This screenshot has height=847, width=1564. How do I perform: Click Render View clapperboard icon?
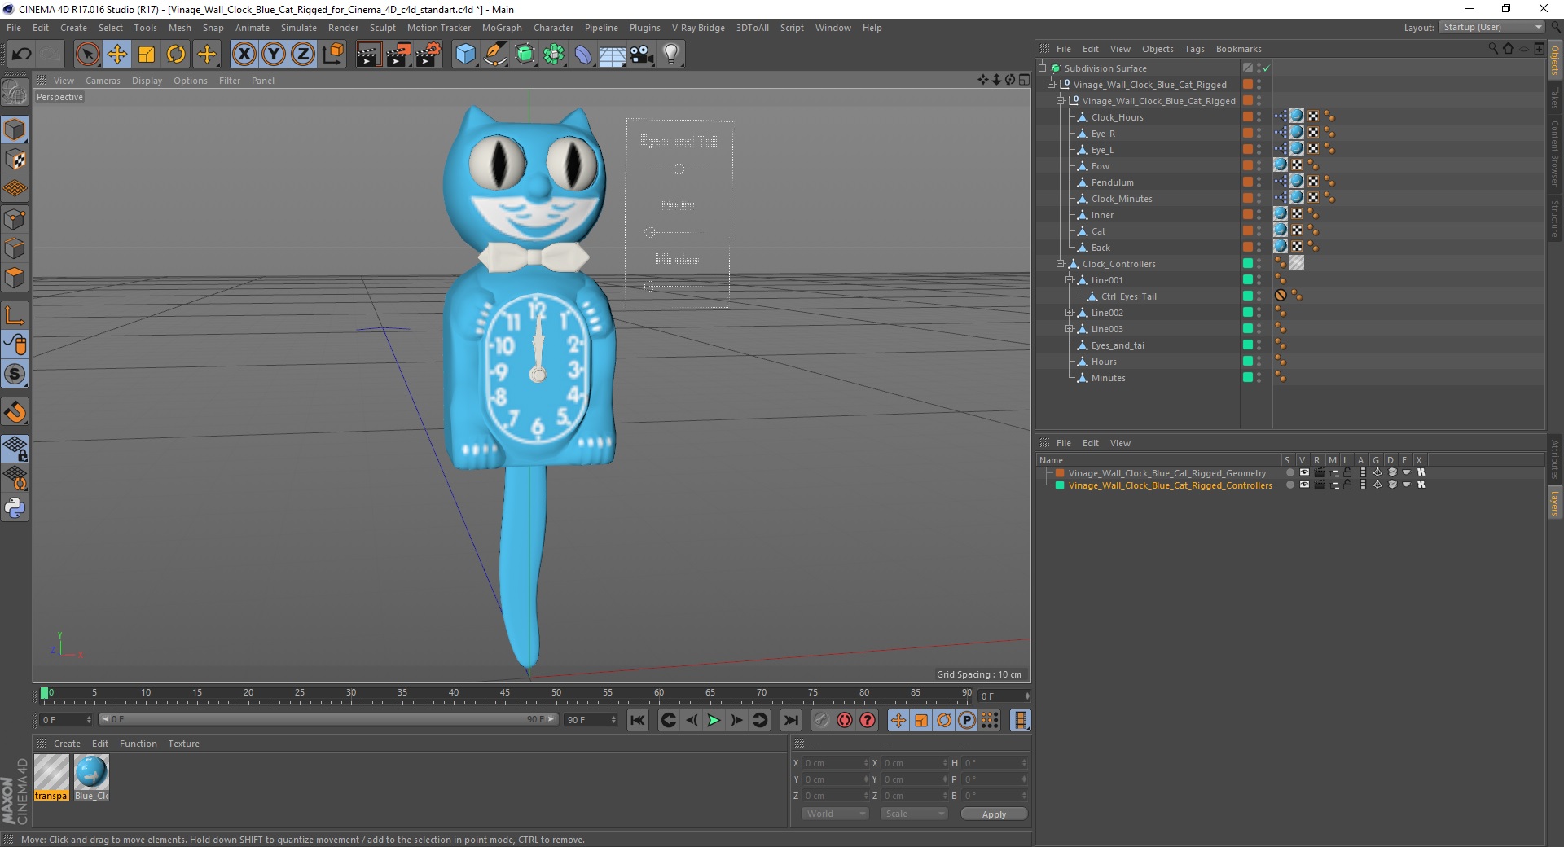pos(368,55)
